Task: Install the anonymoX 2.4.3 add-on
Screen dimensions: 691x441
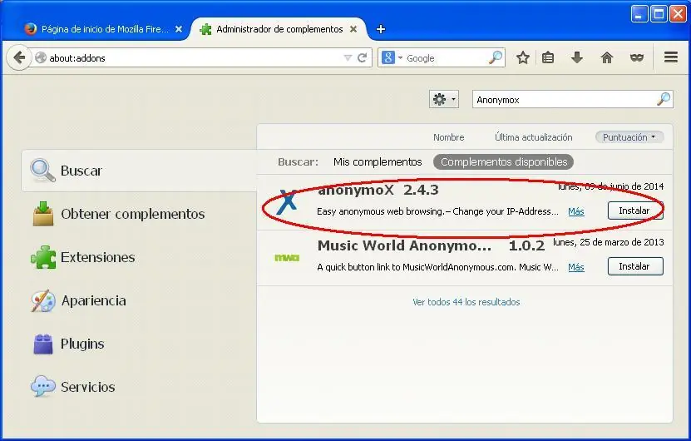Action: tap(635, 211)
